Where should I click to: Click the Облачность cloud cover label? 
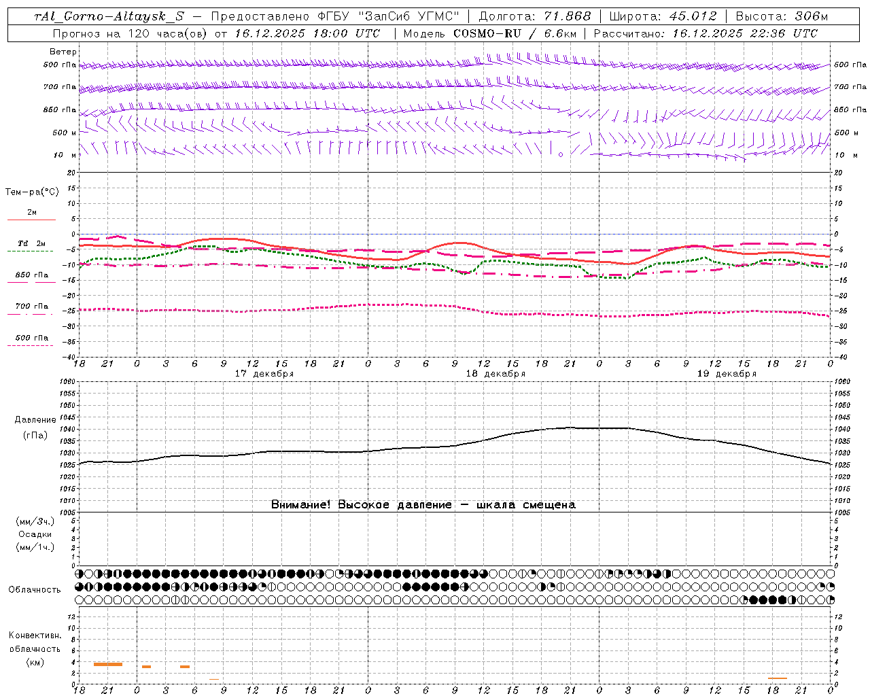tap(35, 589)
